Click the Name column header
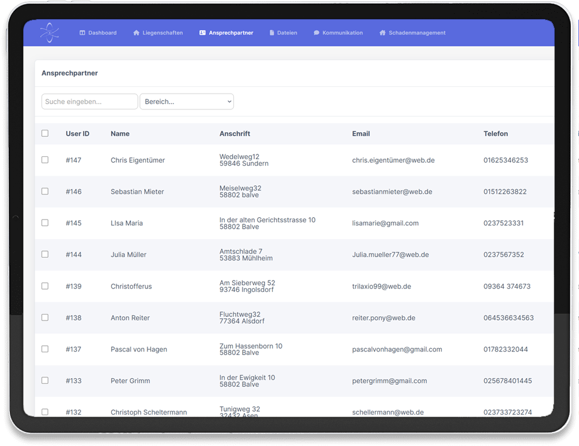Viewport: 579px width, 446px height. click(120, 134)
